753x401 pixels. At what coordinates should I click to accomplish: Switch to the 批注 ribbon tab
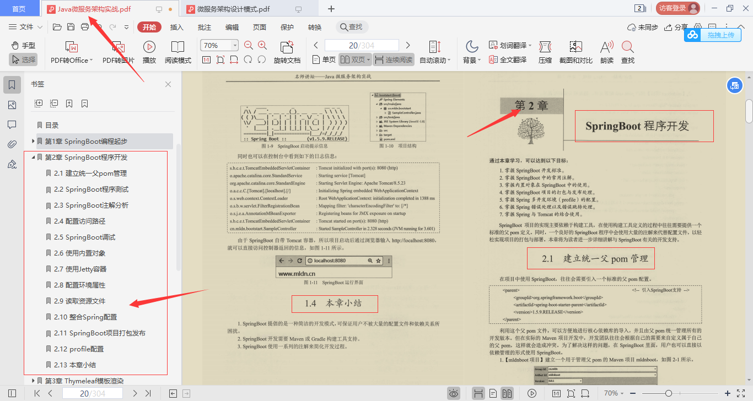click(x=205, y=27)
